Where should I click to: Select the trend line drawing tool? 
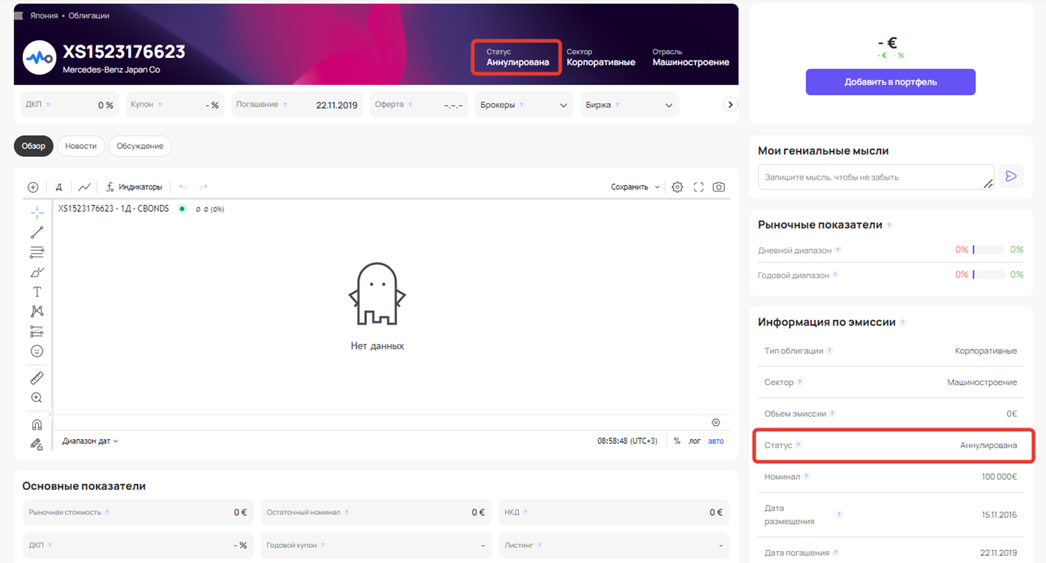click(37, 233)
